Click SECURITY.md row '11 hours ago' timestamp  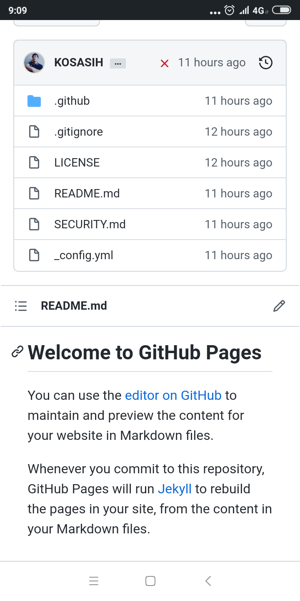[x=238, y=225]
